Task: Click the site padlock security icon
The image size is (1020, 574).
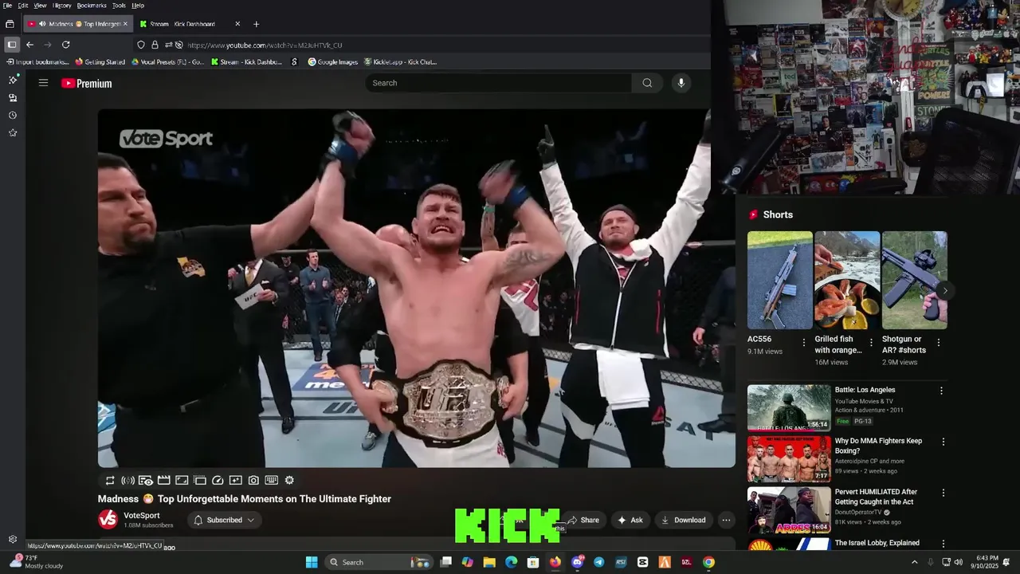Action: point(155,45)
